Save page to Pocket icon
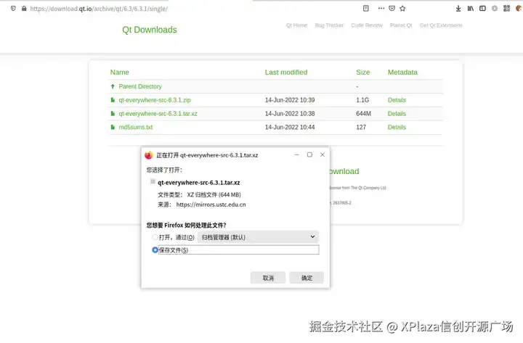 [x=392, y=8]
